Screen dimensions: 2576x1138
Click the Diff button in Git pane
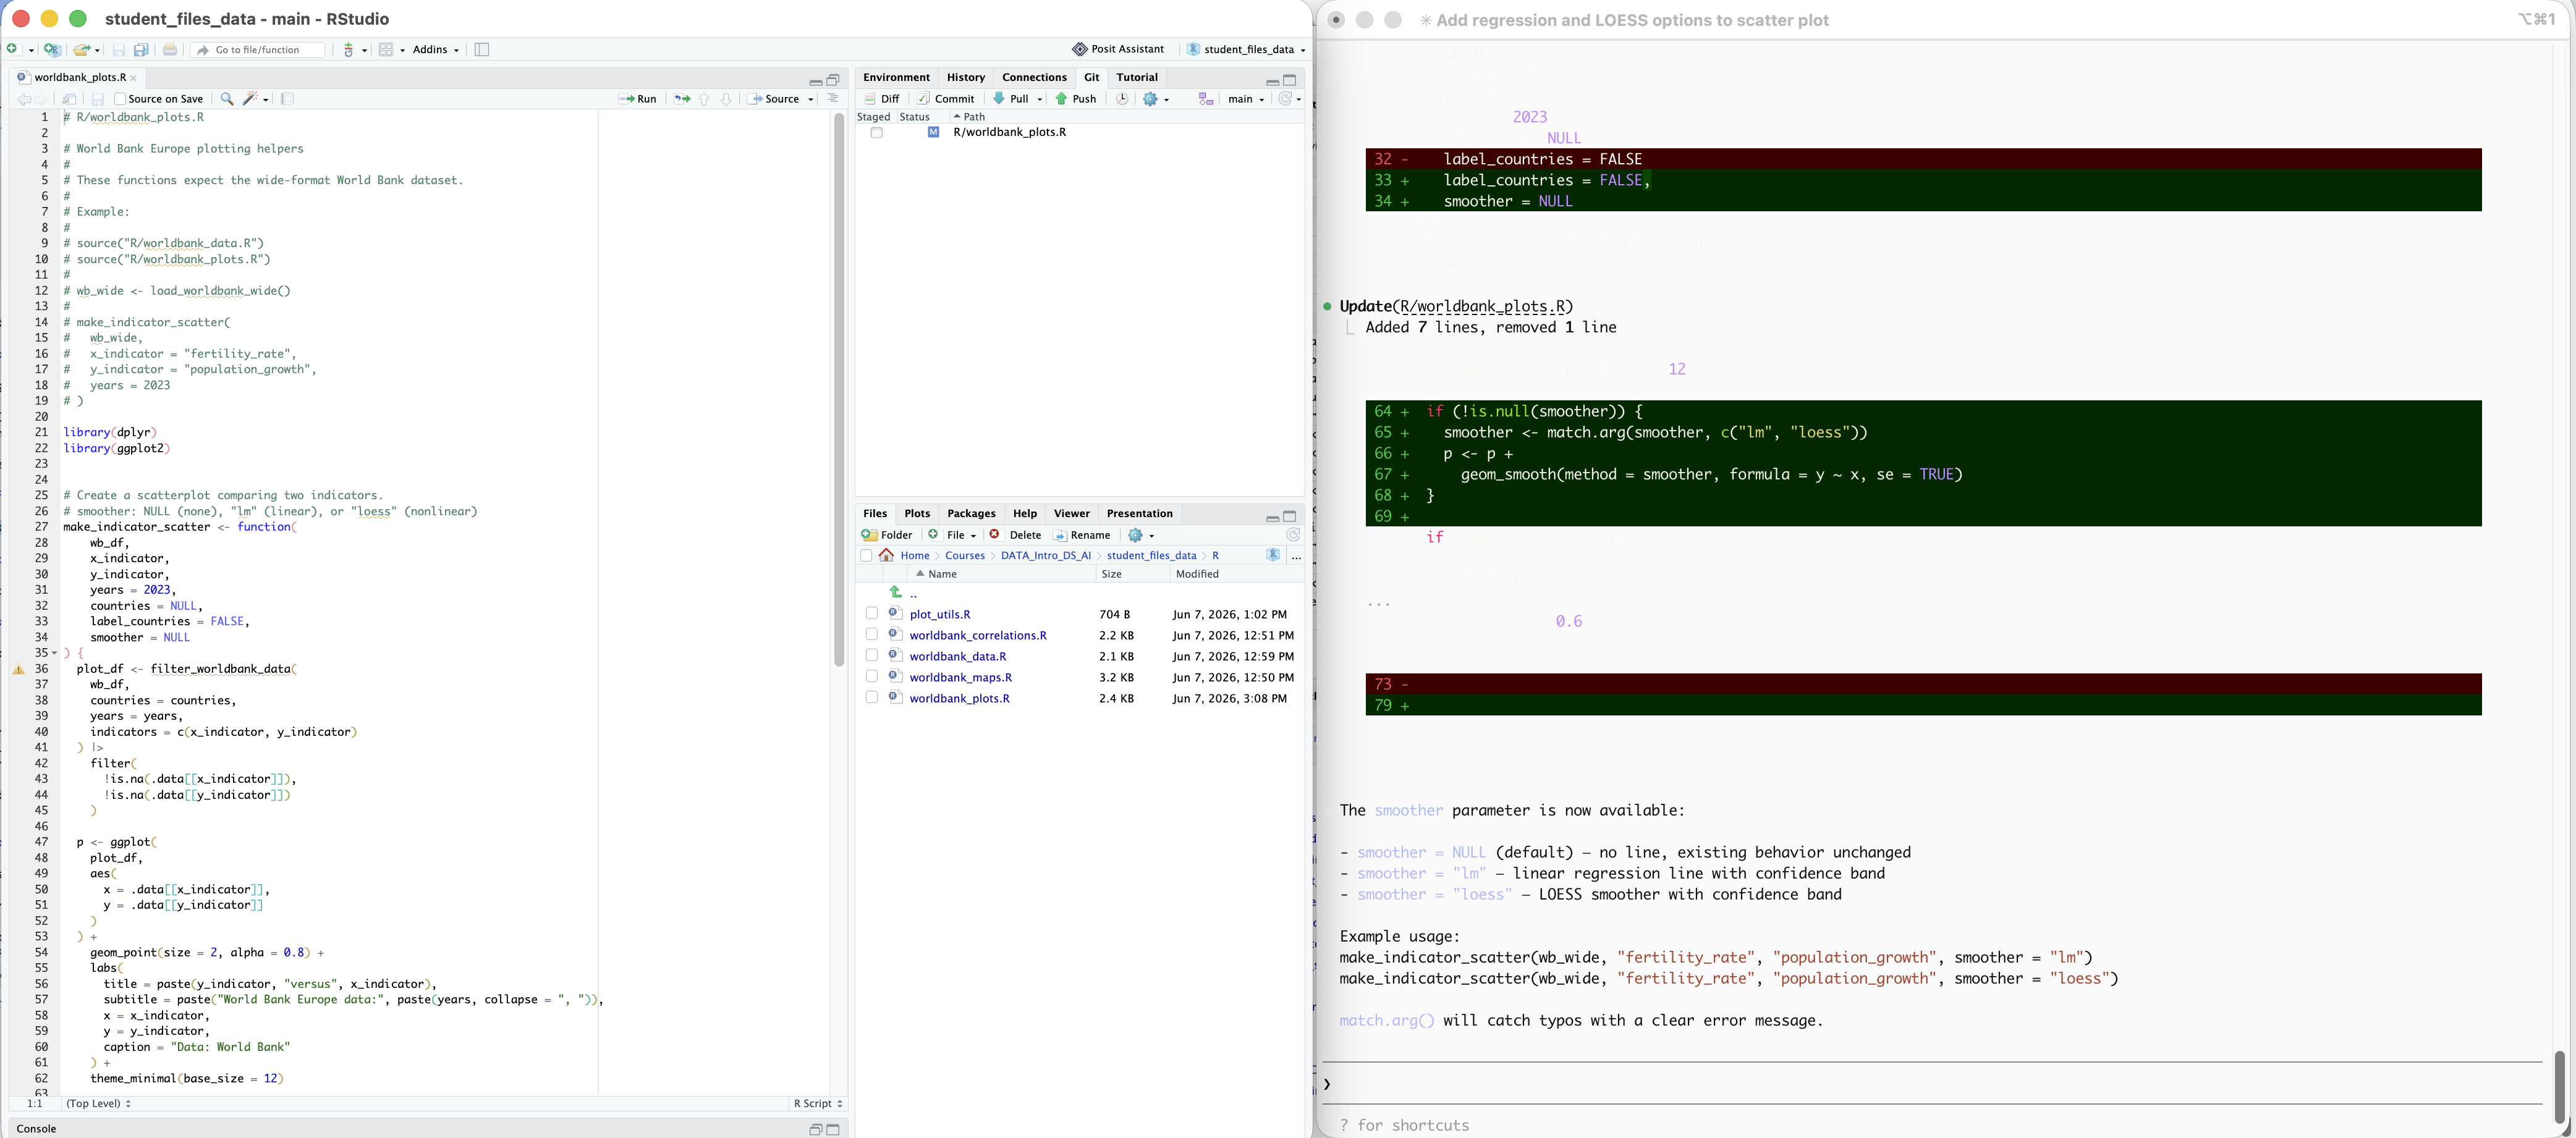[x=882, y=98]
